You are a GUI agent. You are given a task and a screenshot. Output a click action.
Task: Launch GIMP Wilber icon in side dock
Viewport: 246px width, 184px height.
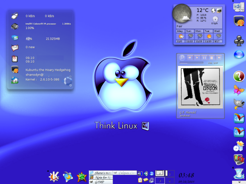(239, 104)
